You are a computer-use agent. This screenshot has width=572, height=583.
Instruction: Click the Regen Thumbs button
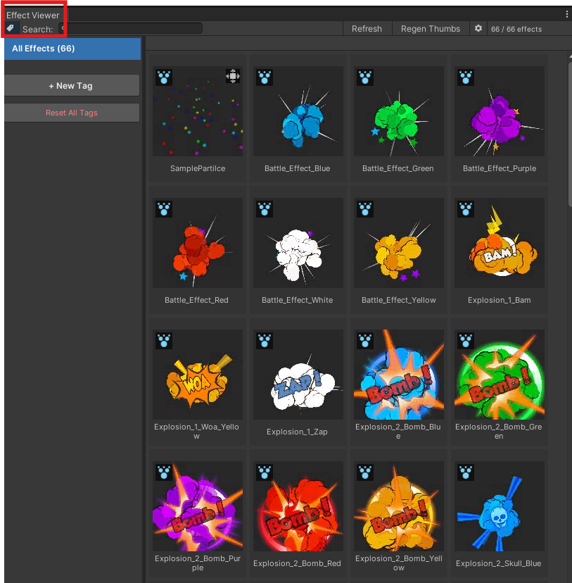[x=430, y=28]
